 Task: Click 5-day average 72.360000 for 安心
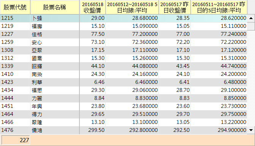(145, 42)
